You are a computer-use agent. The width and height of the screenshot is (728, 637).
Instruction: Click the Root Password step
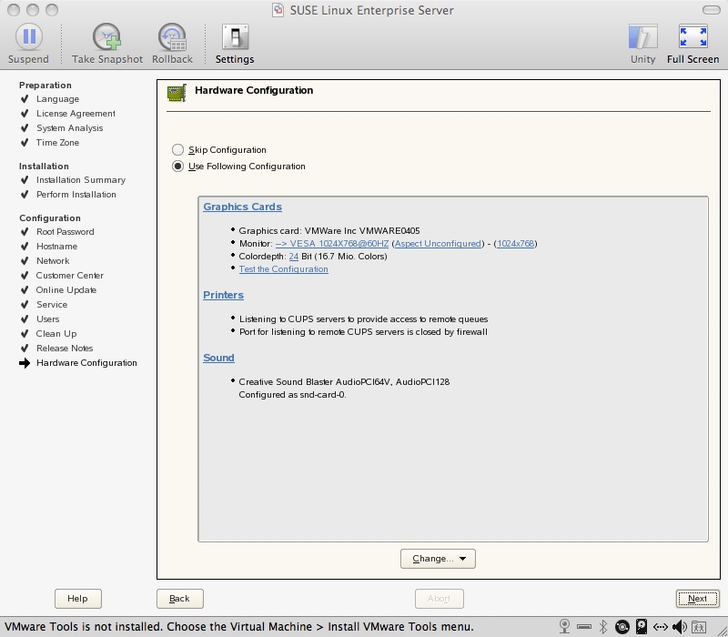pos(65,232)
